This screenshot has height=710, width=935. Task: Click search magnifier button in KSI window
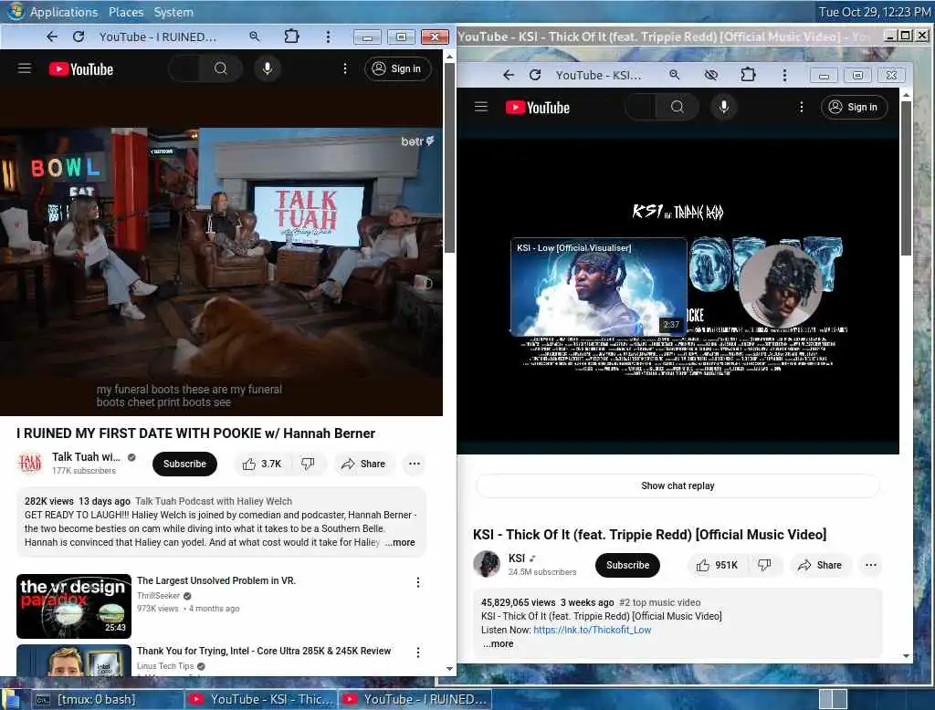[678, 107]
